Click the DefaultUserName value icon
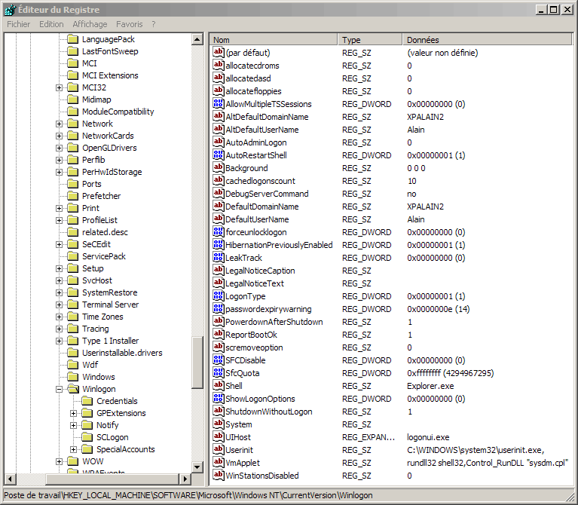The image size is (578, 505). (x=219, y=219)
